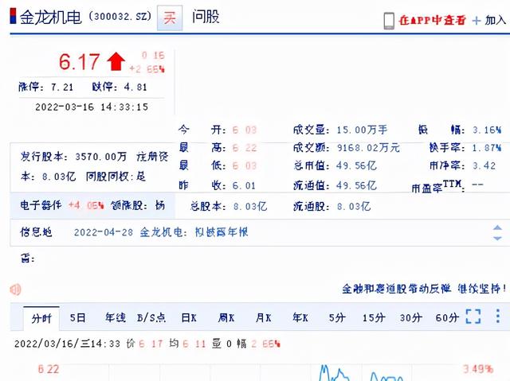The image size is (510, 381).
Task: Click the 总股本 value 8.03亿
Action: pyautogui.click(x=250, y=206)
